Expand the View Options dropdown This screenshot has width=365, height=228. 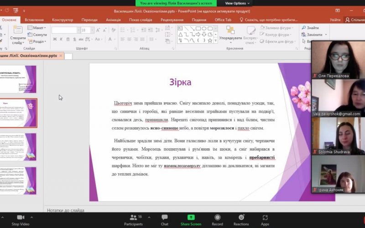[x=237, y=3]
